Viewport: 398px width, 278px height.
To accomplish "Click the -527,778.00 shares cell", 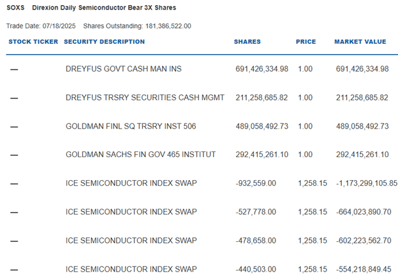I will point(255,212).
